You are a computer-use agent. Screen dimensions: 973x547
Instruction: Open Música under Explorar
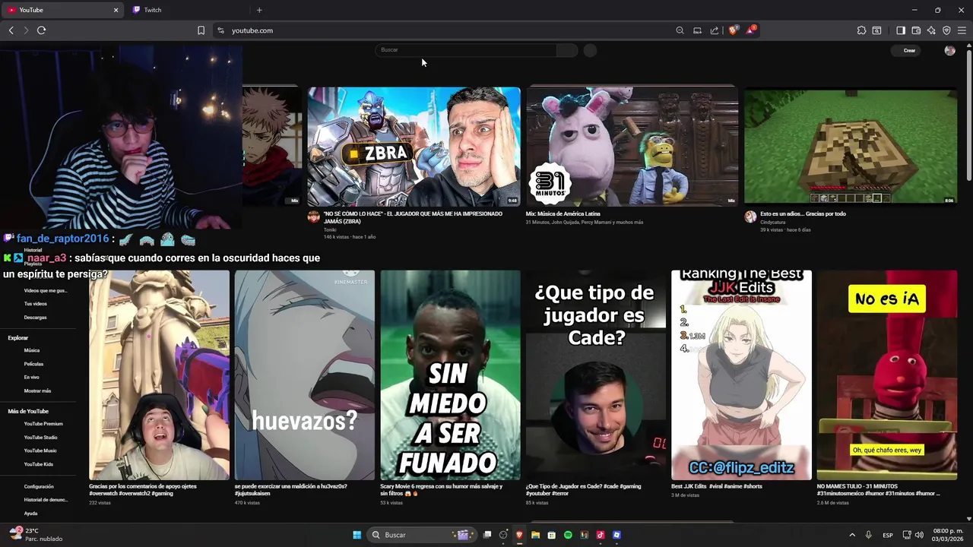32,350
